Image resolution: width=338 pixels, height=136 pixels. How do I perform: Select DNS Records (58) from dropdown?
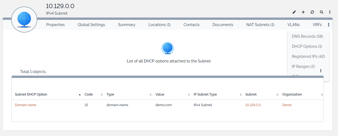tap(307, 36)
